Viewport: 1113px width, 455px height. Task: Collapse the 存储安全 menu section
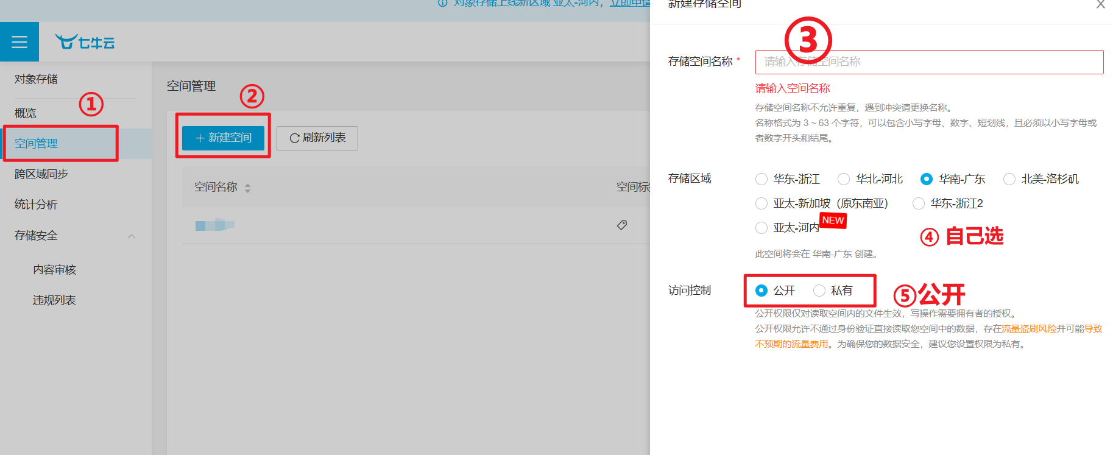point(132,236)
